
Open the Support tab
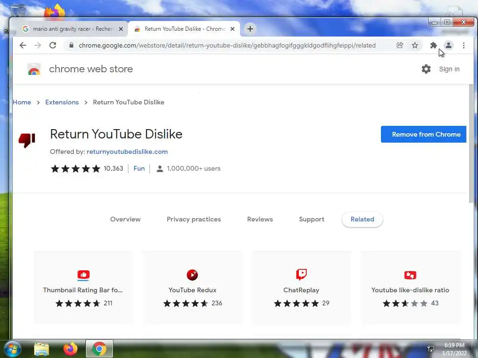311,219
